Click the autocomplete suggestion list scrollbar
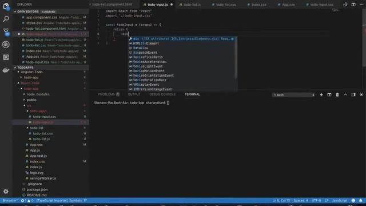Image resolution: width=366 pixels, height=206 pixels. click(x=236, y=57)
